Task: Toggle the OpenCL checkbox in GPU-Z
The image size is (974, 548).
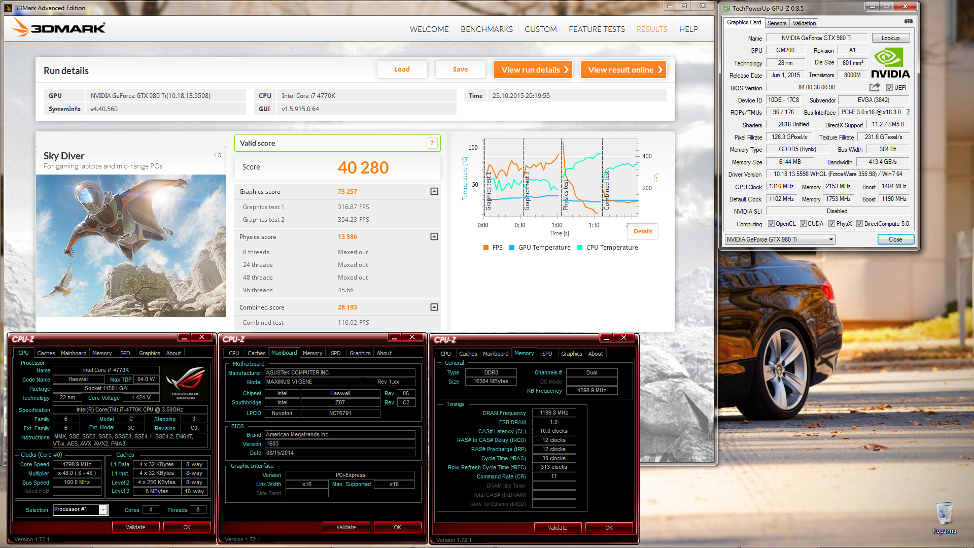Action: click(771, 224)
